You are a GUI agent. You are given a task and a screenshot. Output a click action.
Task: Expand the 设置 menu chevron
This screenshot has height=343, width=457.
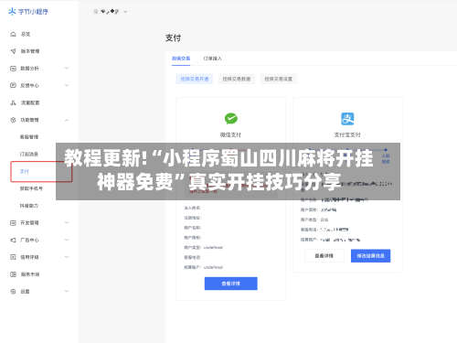(x=67, y=292)
